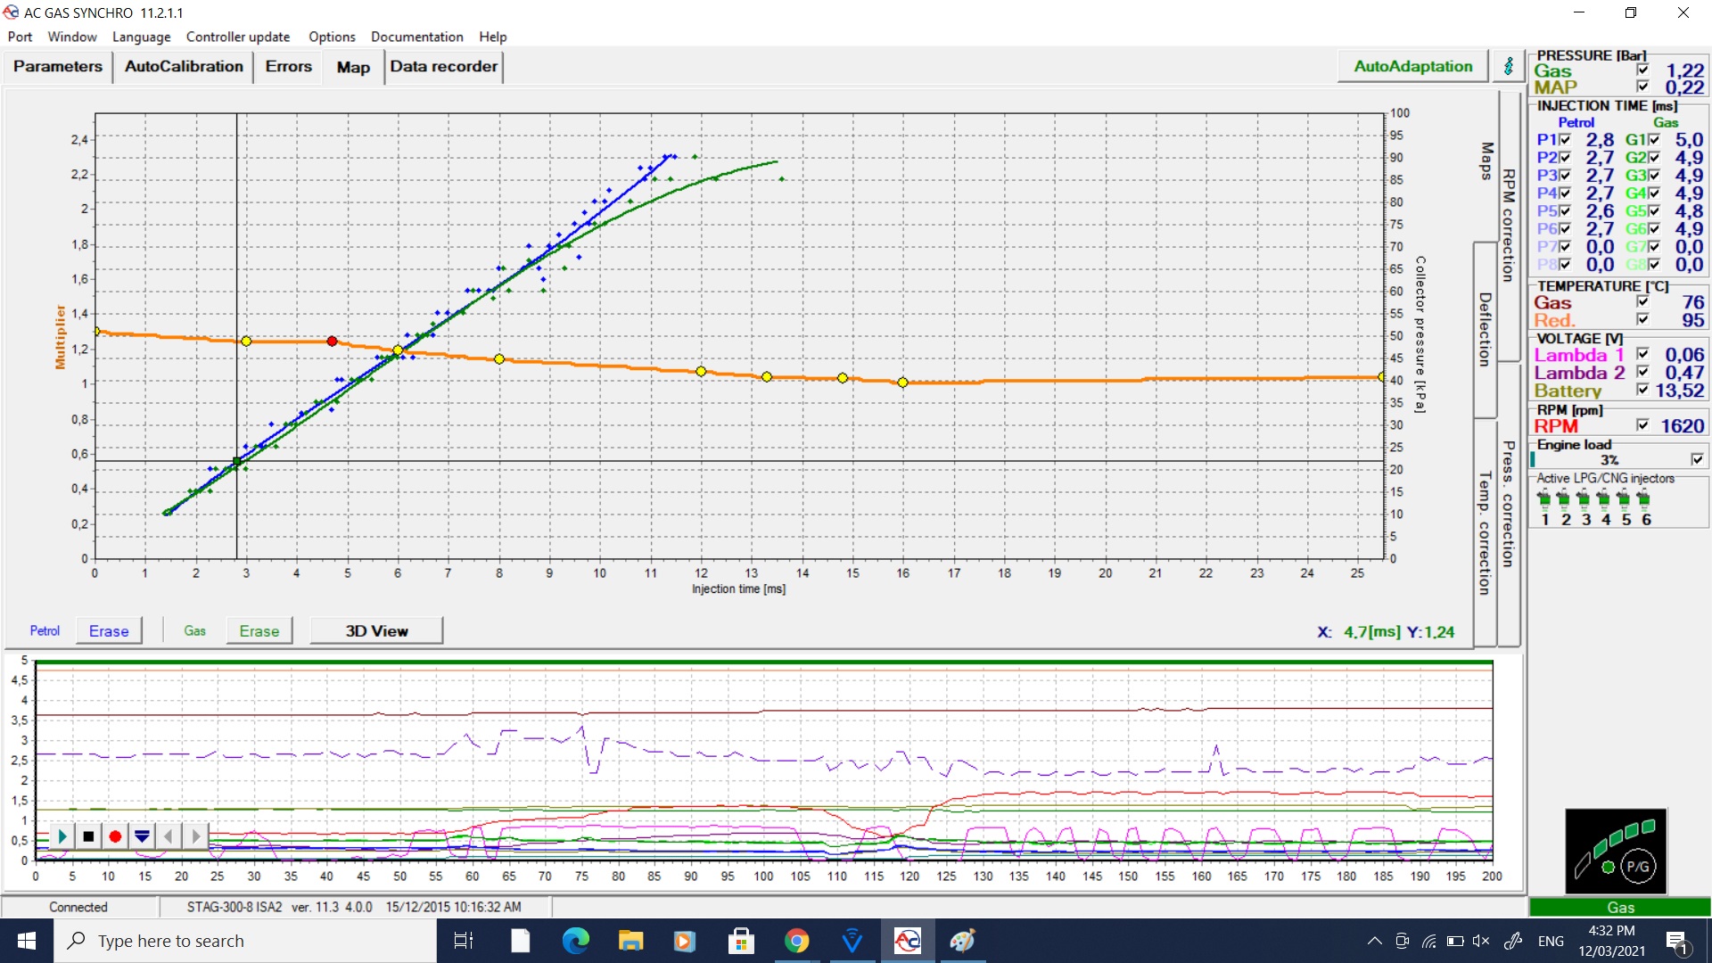The image size is (1712, 963).
Task: Select LPG injector icon number 3
Action: [x=1583, y=498]
